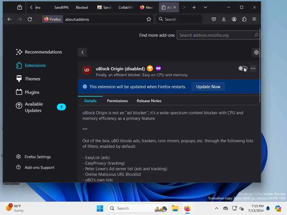Image resolution: width=287 pixels, height=215 pixels.
Task: Open the Windows Start menu
Action: click(100, 208)
